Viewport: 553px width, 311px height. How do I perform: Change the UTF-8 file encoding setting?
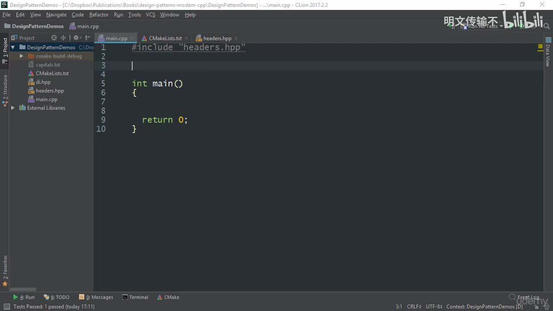click(434, 307)
